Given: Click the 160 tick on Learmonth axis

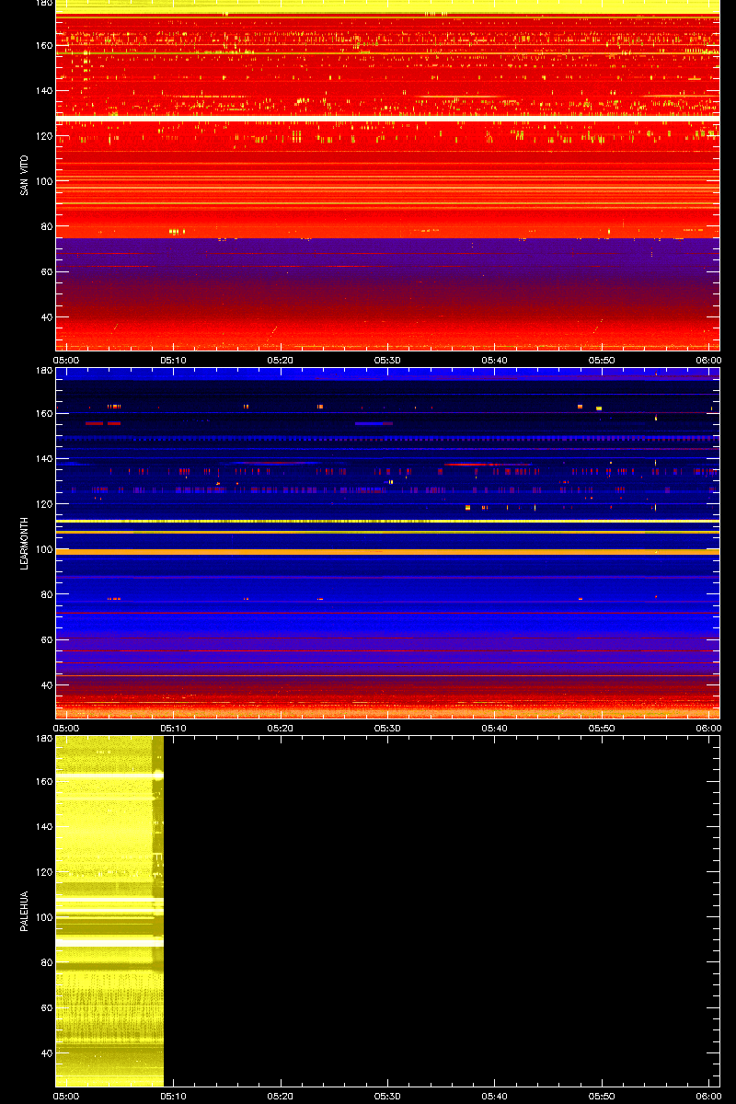Looking at the screenshot, I should (x=43, y=414).
